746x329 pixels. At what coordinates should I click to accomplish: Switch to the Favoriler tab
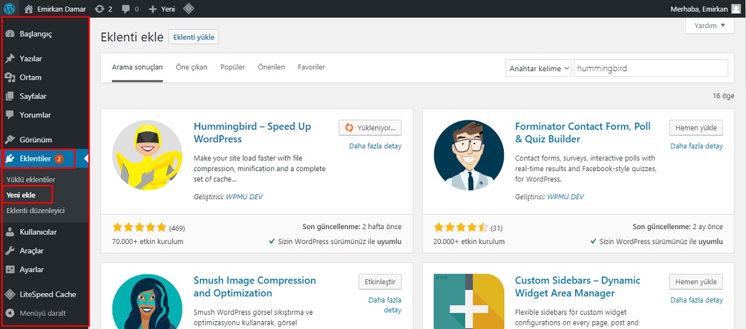[311, 67]
